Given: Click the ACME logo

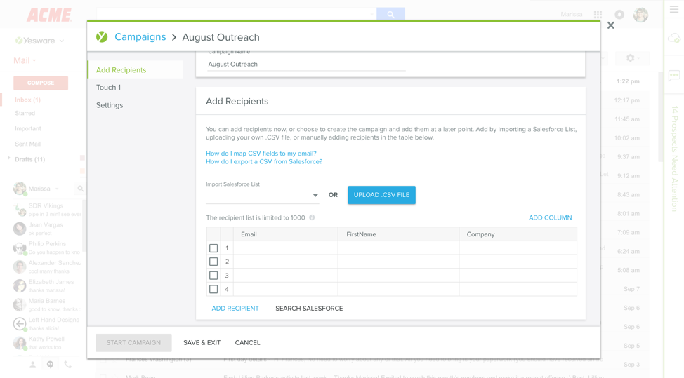Looking at the screenshot, I should (49, 15).
